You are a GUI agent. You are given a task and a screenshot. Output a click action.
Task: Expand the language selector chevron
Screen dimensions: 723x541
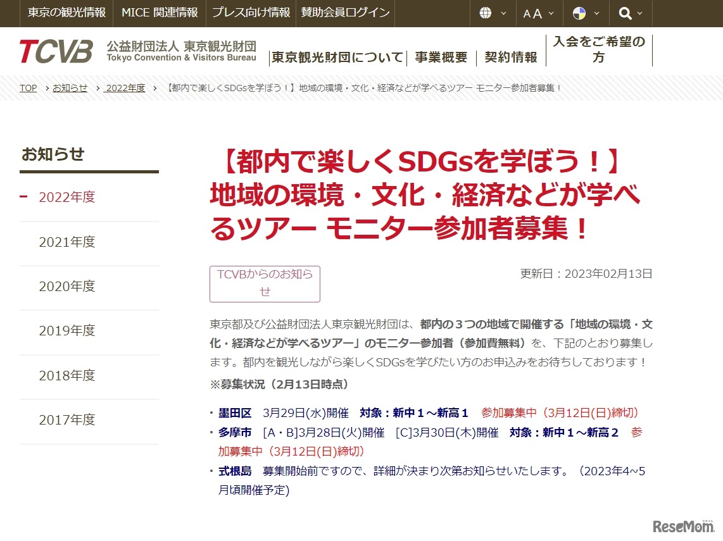click(x=503, y=13)
